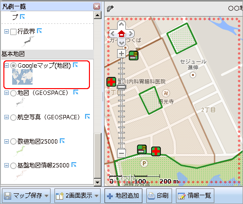Select the 地図（GEOSPACE） radio button
The height and width of the screenshot is (204, 243).
coord(13,93)
